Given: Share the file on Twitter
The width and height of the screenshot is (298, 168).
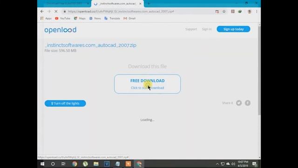Looking at the screenshot, I should point(239,103).
